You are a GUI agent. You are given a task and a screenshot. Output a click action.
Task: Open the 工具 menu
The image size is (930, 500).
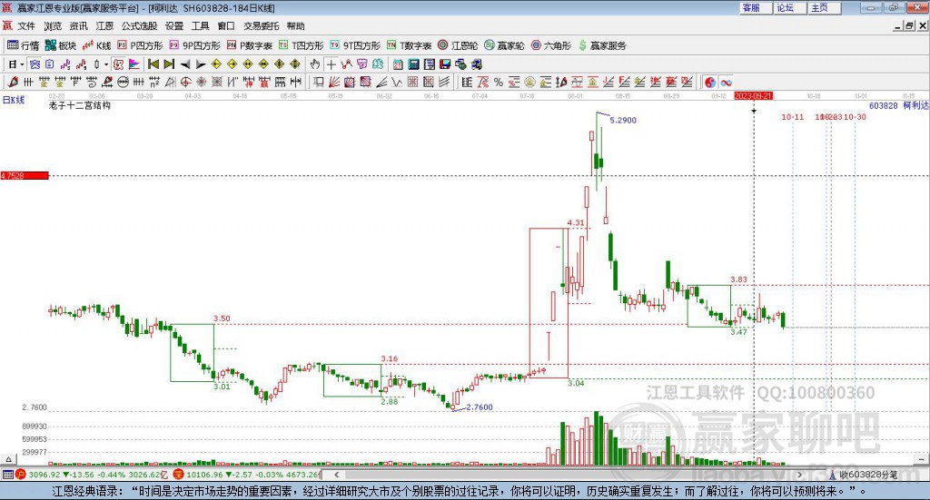pos(201,26)
